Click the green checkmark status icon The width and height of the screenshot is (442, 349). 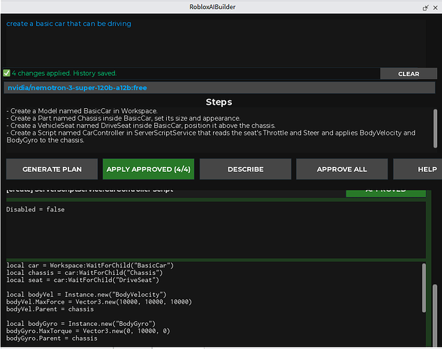[x=6, y=73]
